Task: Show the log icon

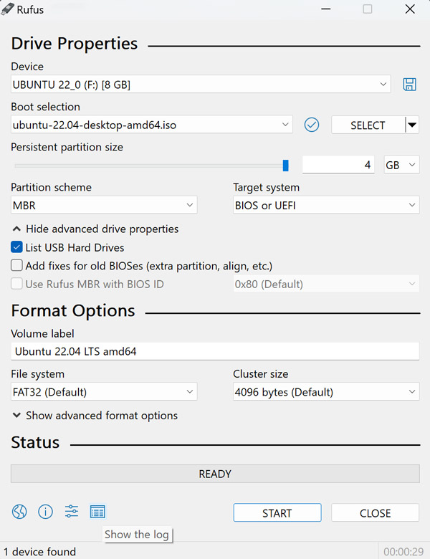Action: pos(97,512)
